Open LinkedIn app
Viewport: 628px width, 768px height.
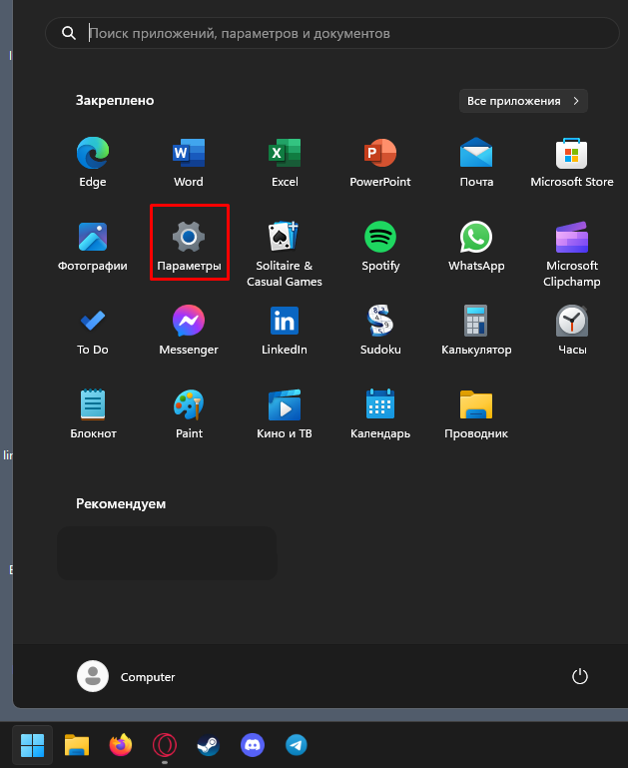tap(285, 332)
